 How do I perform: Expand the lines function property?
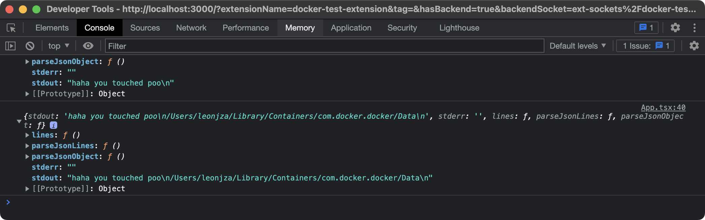[x=27, y=135]
